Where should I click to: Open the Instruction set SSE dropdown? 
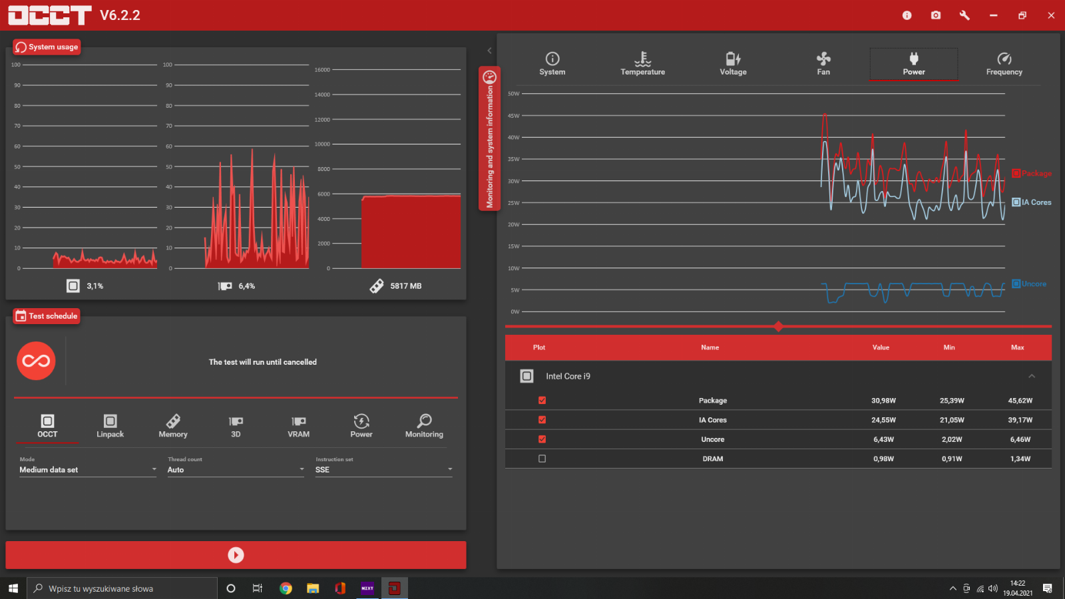coord(384,469)
